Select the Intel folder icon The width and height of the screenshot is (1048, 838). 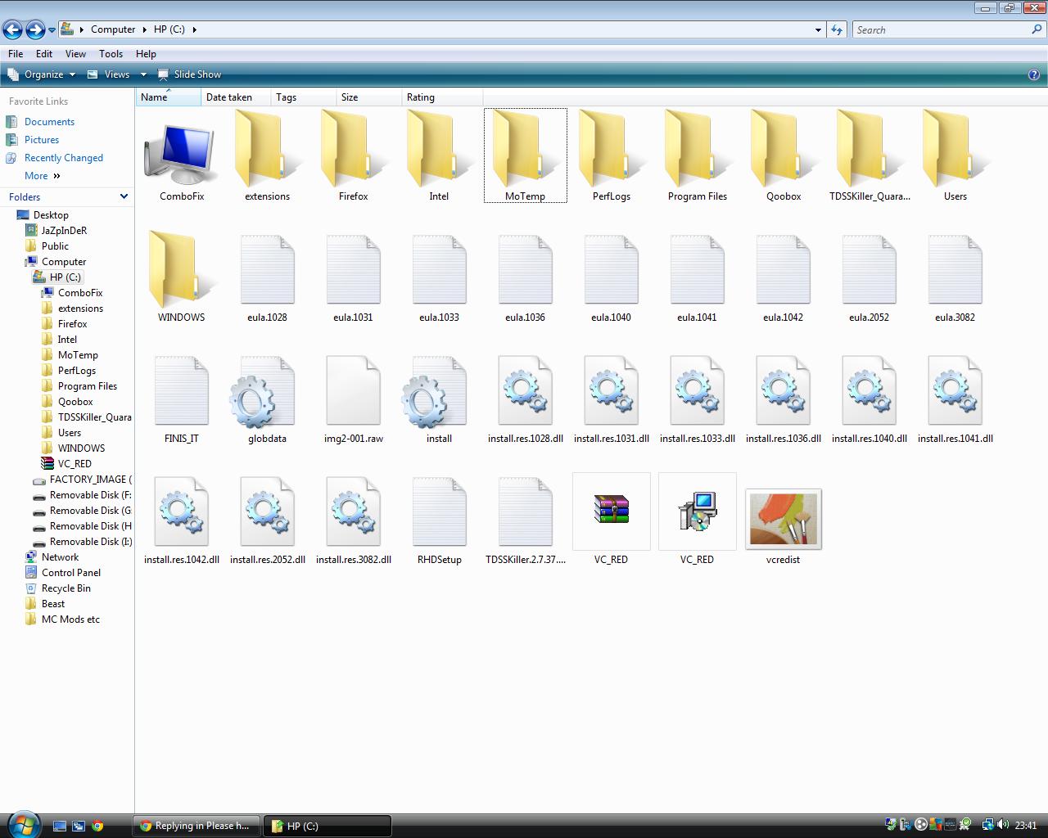point(439,150)
